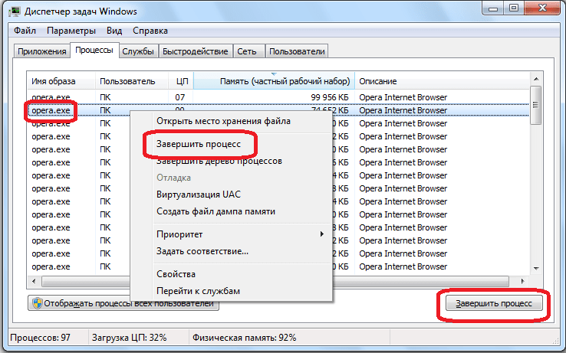Open the Справка menu
Screen dimensions: 566x353
coord(150,31)
